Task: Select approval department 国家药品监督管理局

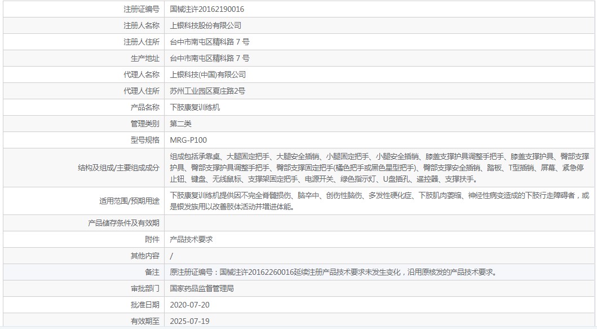Action: 202,288
